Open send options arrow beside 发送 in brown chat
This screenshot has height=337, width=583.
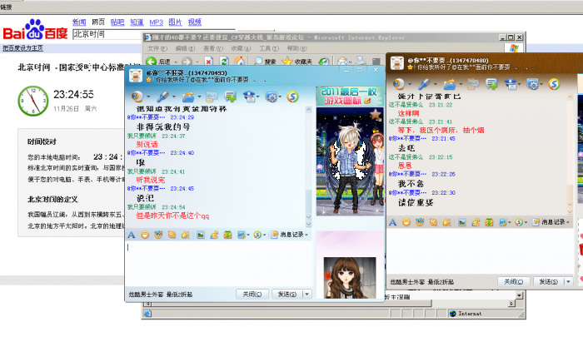click(x=569, y=281)
